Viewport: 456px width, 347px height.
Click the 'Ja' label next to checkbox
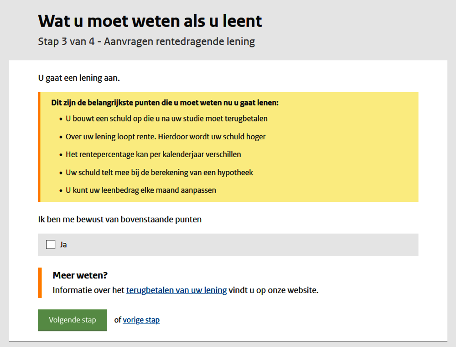click(x=63, y=245)
